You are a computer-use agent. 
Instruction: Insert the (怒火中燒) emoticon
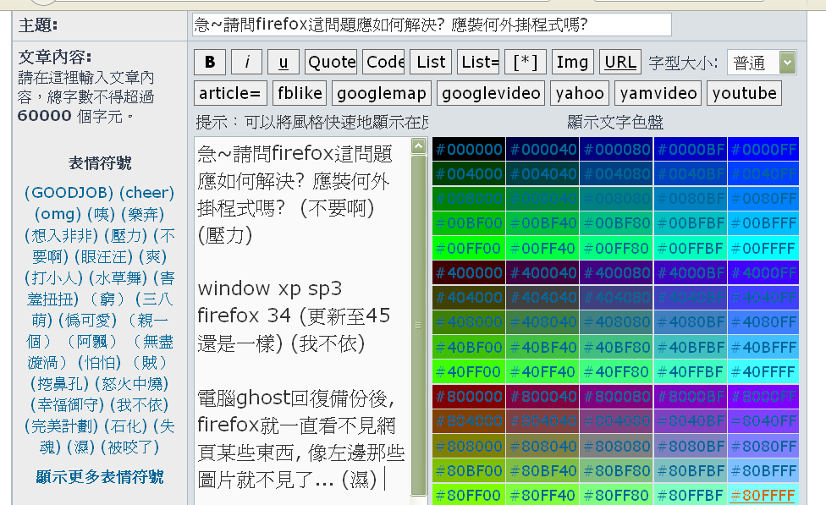pos(132,384)
